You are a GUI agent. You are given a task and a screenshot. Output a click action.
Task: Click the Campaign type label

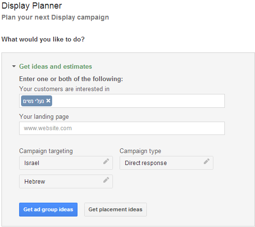(x=140, y=151)
